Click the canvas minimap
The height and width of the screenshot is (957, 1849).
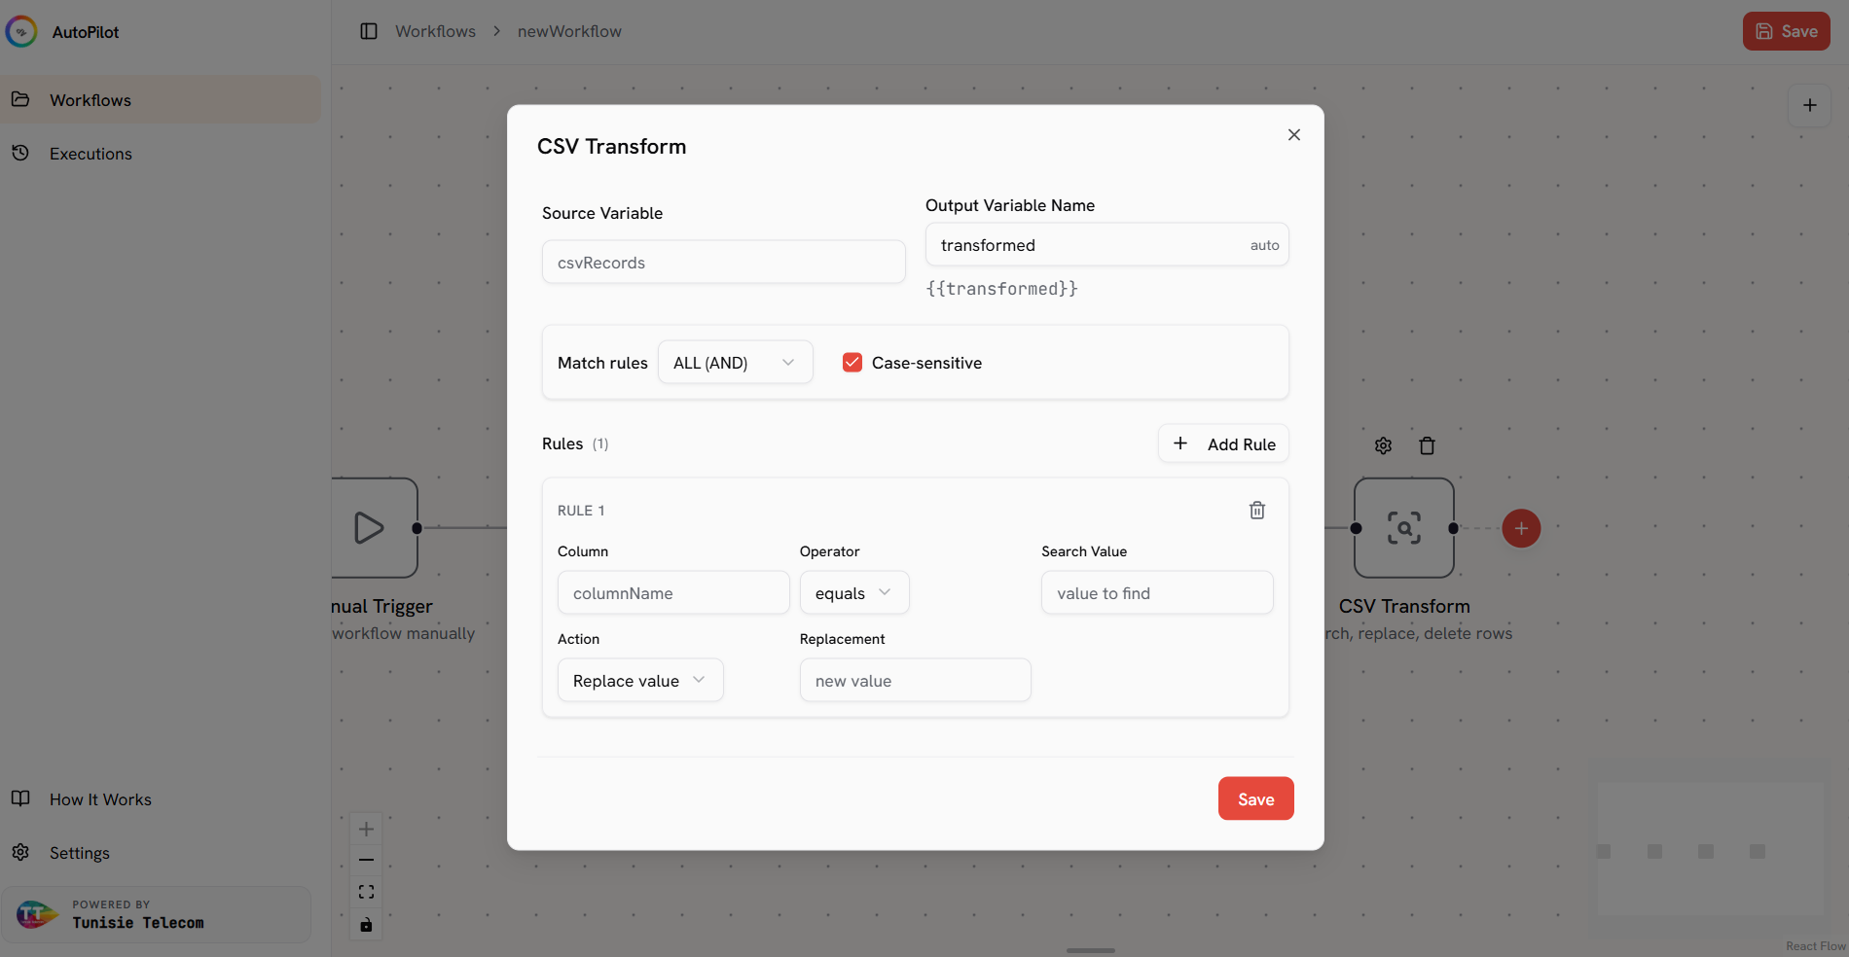click(1711, 849)
